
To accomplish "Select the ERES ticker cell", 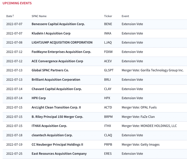I will click(x=108, y=154).
